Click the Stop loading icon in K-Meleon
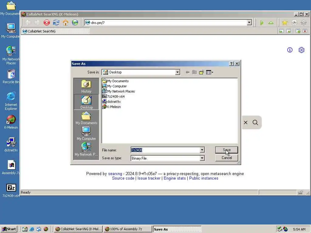Screen dimensions: 311x233 (47, 22)
